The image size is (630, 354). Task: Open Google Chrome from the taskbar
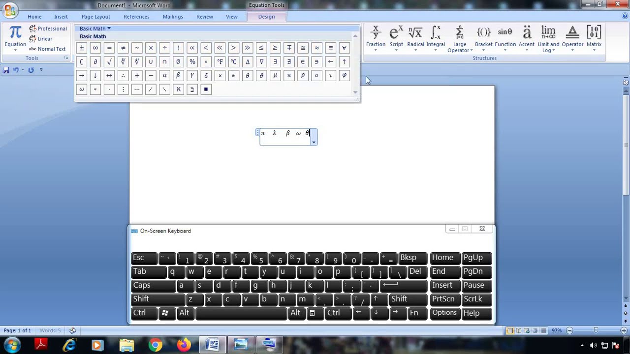[x=155, y=345]
